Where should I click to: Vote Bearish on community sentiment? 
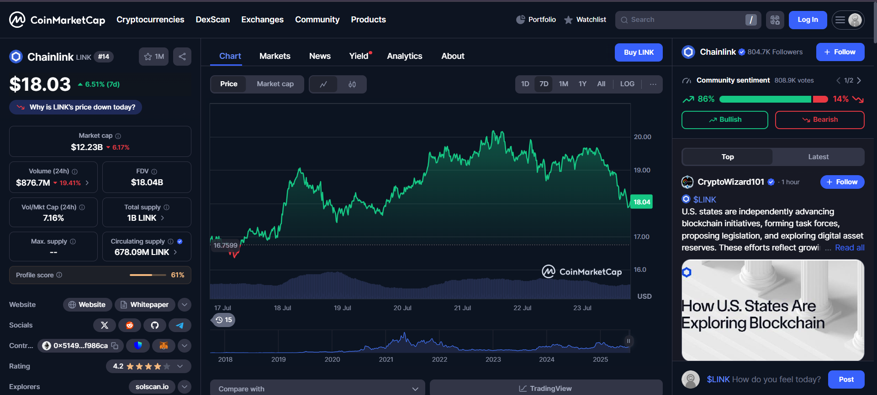820,120
